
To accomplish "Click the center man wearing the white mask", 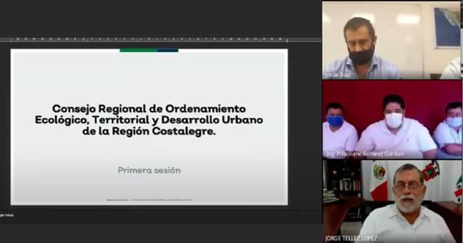I will (x=394, y=125).
